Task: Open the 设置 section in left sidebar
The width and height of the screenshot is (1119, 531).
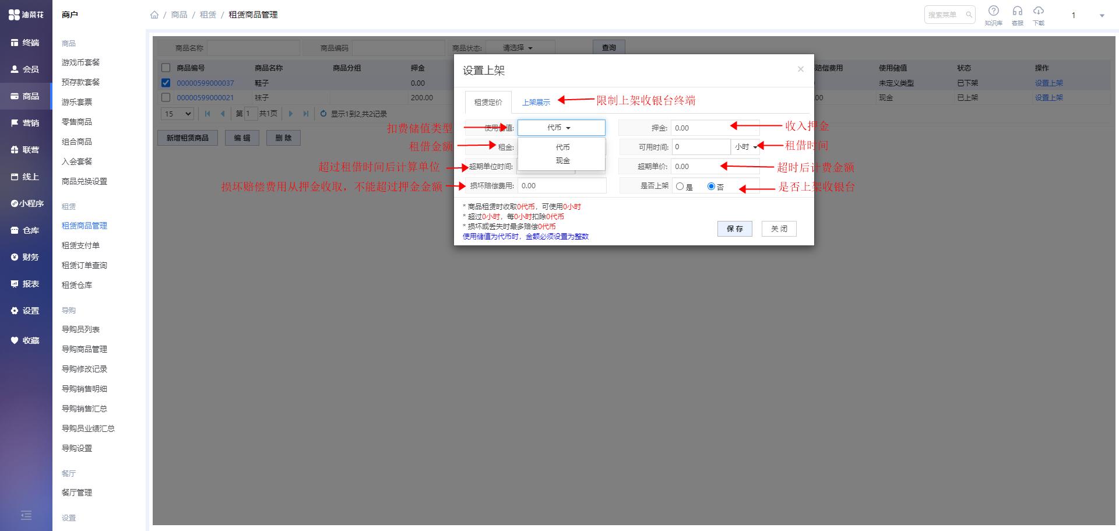Action: click(26, 311)
